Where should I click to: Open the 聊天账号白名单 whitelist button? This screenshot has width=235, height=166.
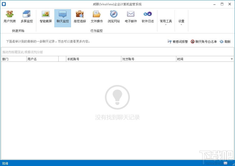tap(204, 42)
